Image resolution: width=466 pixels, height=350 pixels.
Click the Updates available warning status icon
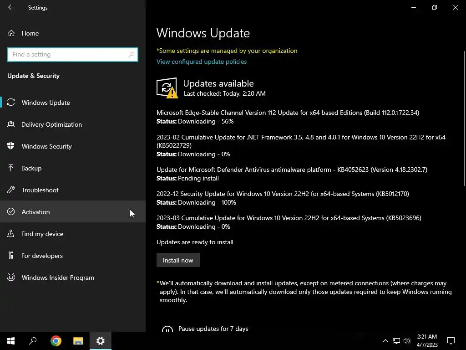(x=167, y=88)
